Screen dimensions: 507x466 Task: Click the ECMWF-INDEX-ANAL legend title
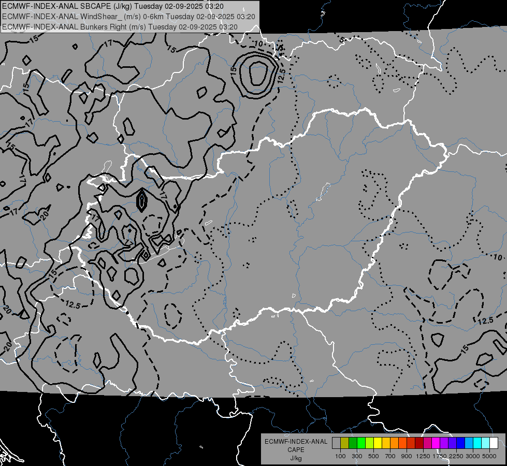tap(296, 442)
